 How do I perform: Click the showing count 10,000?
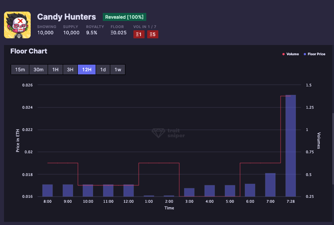click(x=45, y=33)
